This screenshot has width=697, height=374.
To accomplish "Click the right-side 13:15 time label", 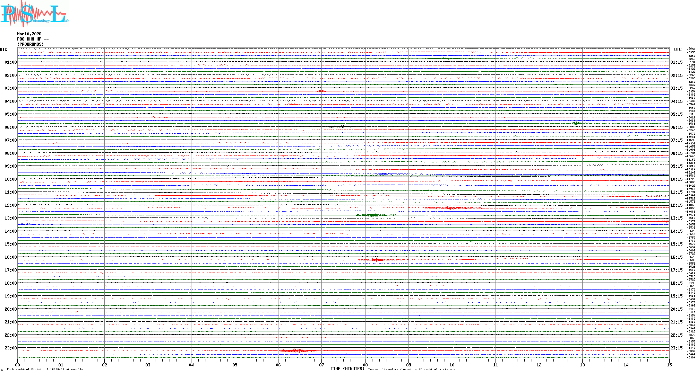I will tap(677, 218).
